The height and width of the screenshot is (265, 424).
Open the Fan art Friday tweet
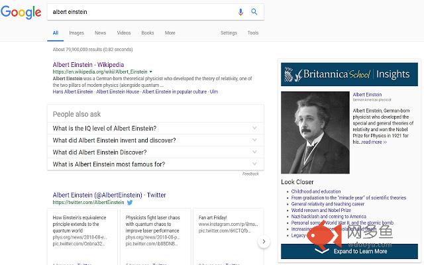click(x=228, y=237)
